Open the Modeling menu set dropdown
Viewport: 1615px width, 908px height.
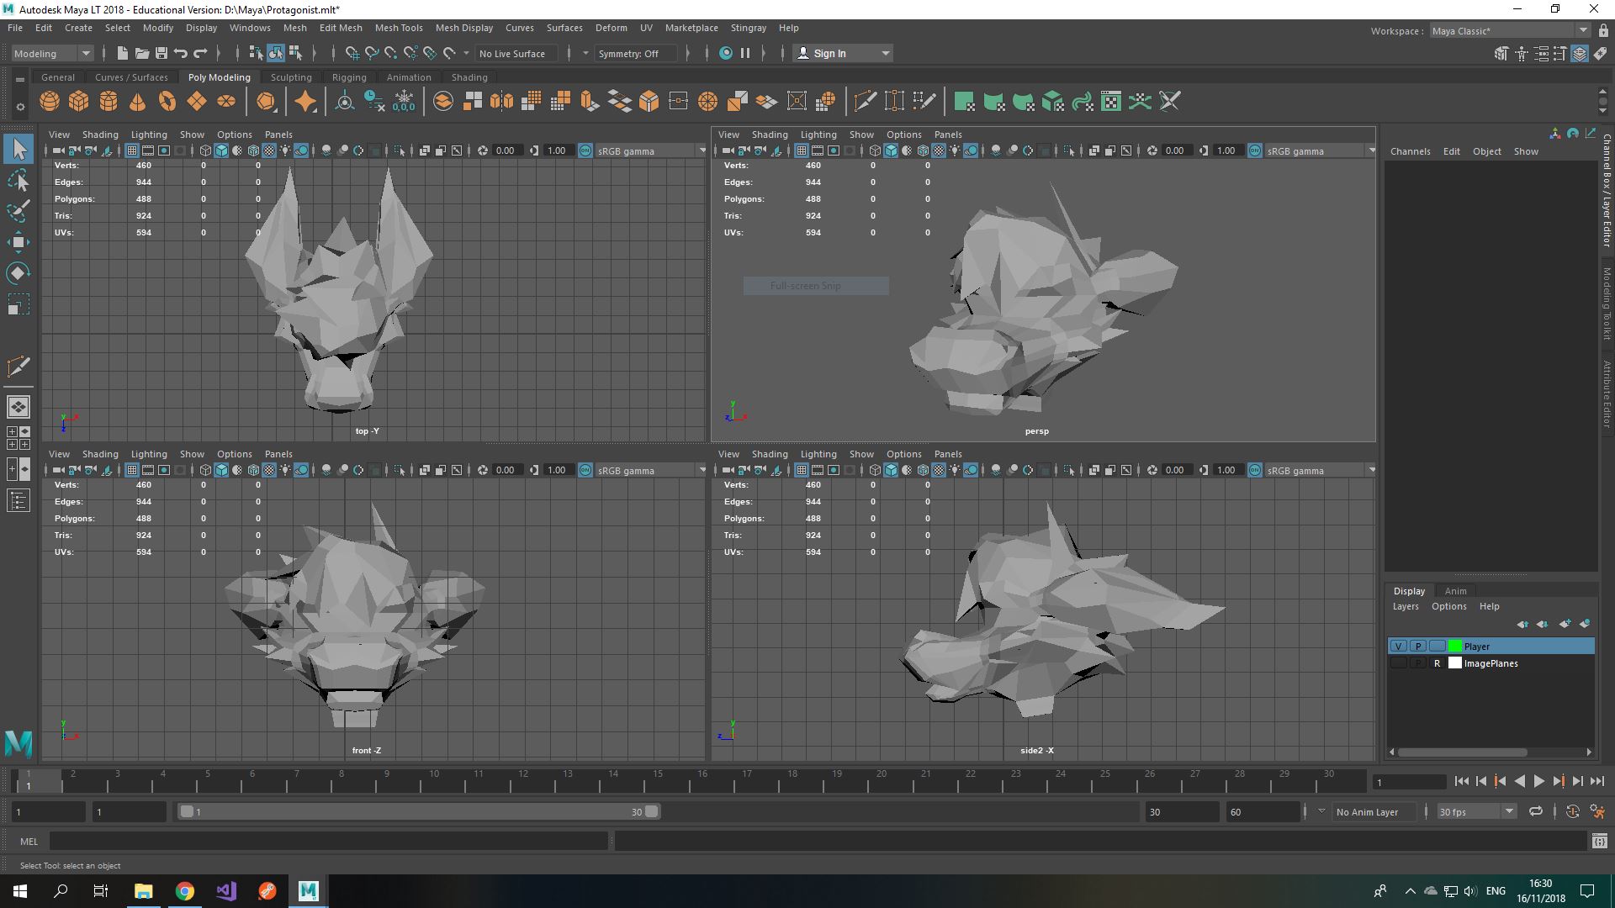point(52,53)
